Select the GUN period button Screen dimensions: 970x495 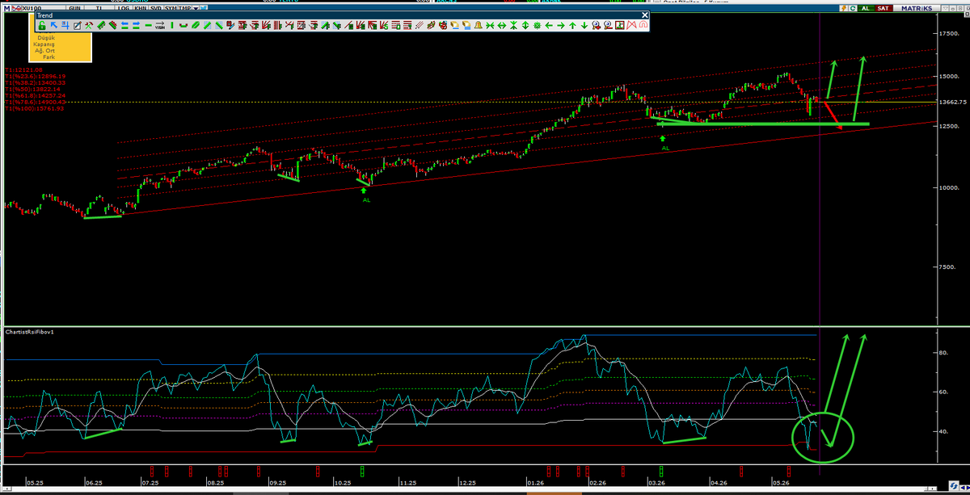(75, 8)
